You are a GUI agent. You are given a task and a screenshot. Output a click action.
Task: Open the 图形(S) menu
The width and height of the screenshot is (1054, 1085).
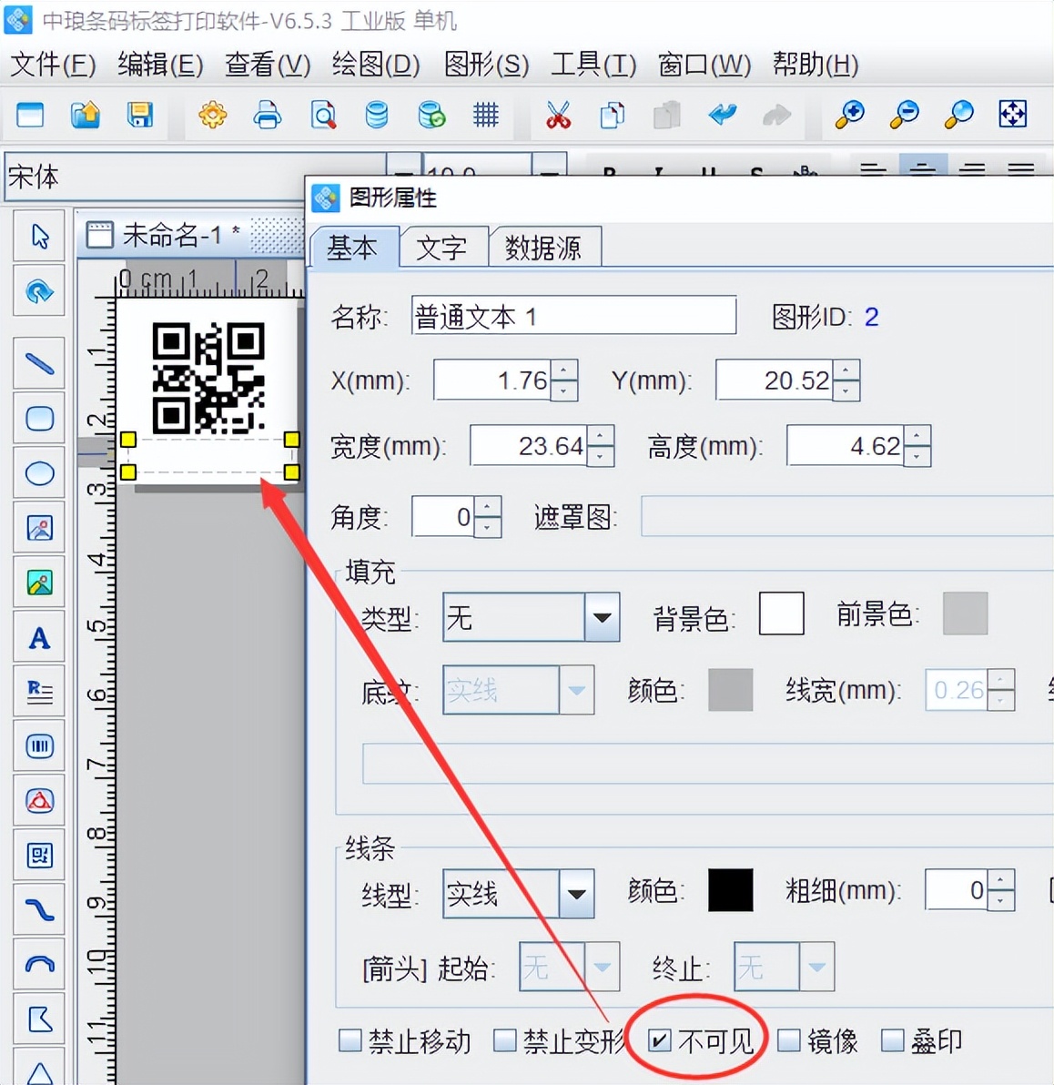[x=486, y=65]
